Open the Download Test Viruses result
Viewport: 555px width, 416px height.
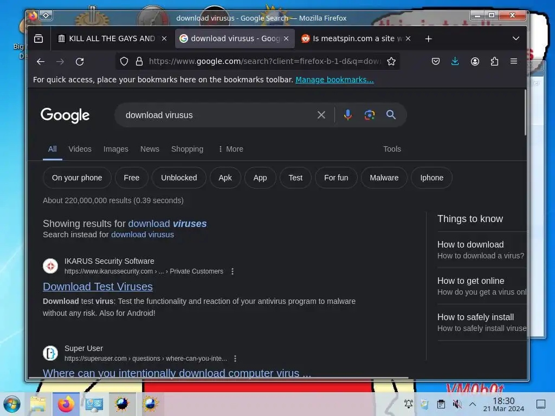(98, 286)
